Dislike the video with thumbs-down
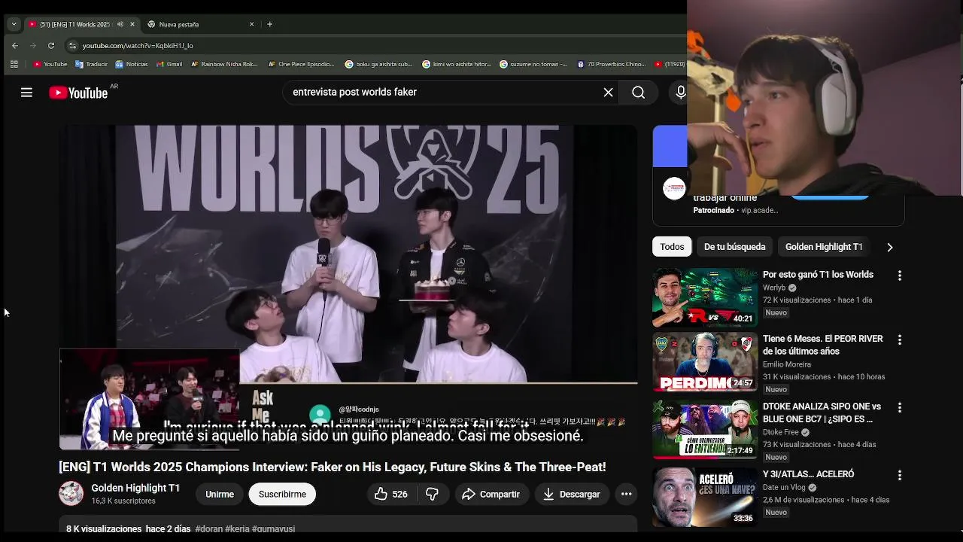This screenshot has width=963, height=542. 433,494
